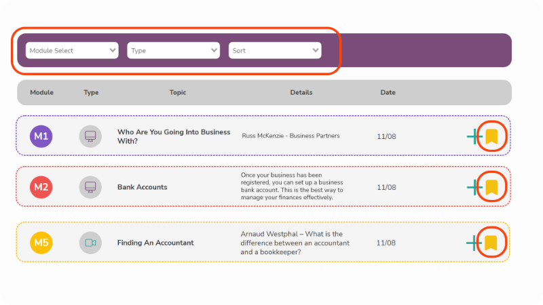
Task: Toggle bookmark for Finding An Accountant
Action: coord(491,242)
